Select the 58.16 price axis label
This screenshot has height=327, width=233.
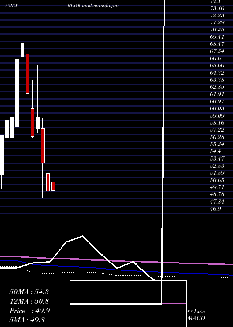coord(217,123)
